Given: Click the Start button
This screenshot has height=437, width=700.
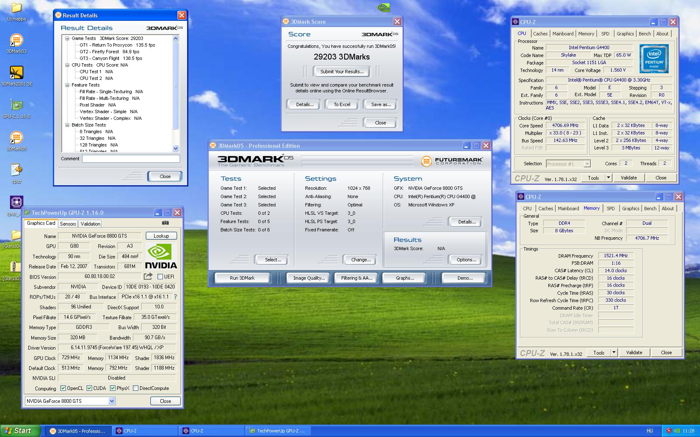Looking at the screenshot, I should point(20,431).
